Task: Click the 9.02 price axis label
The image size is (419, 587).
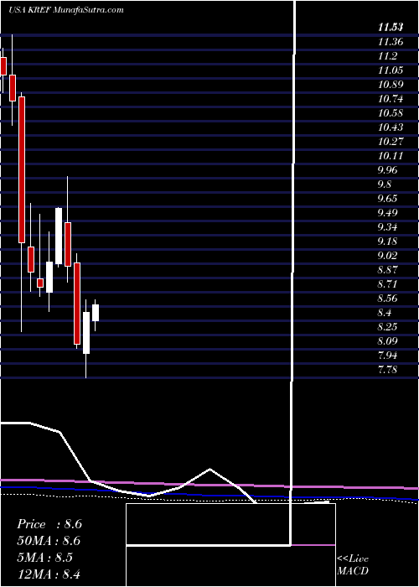Action: (x=388, y=255)
